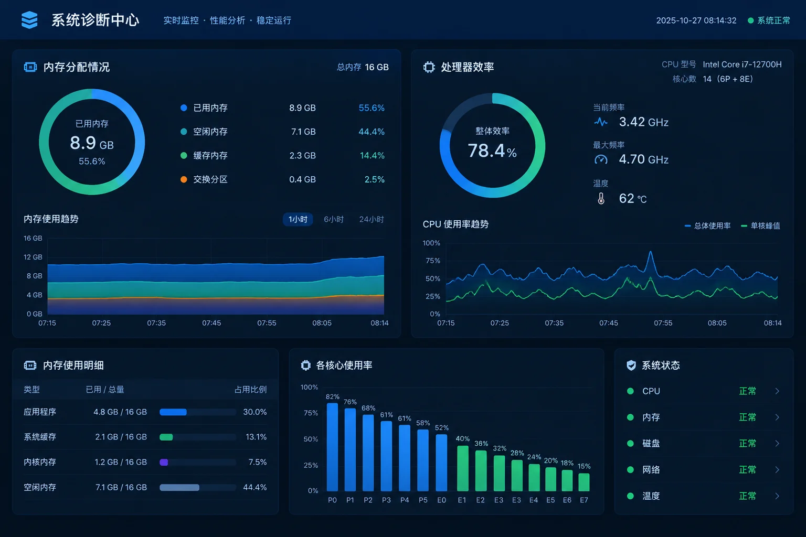Screen dimensions: 806x537
Task: Click the 已用内存 8.9 GB donut chart
Action: [x=92, y=142]
